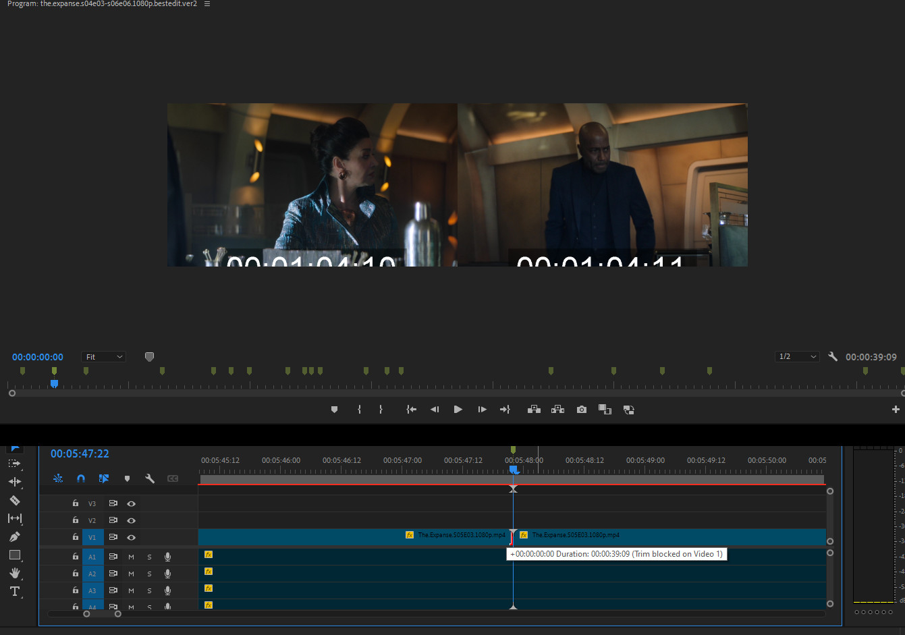Step forward one frame
Image resolution: width=905 pixels, height=635 pixels.
pyautogui.click(x=482, y=410)
